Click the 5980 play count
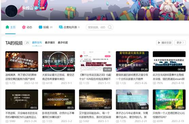Image resolution: width=189 pixels, height=124 pixels. click(13, 121)
